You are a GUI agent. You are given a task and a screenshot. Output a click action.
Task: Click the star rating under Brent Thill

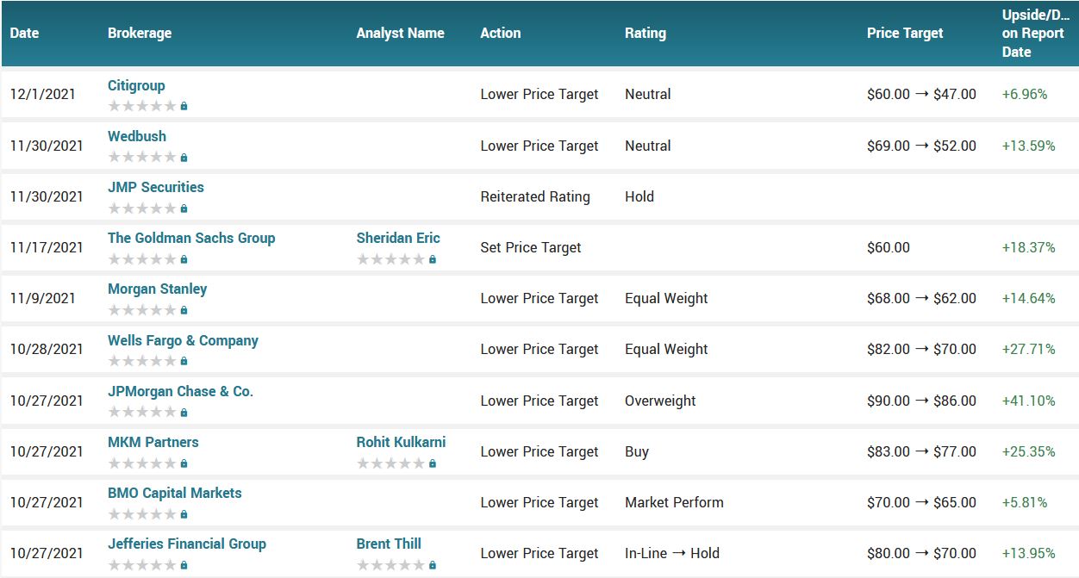point(391,564)
